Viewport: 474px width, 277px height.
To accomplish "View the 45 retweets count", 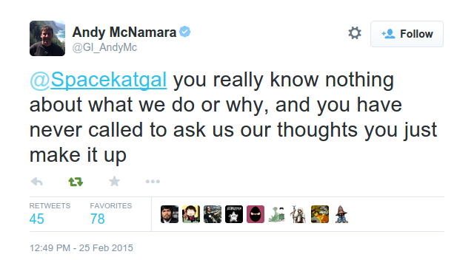I will coord(36,219).
